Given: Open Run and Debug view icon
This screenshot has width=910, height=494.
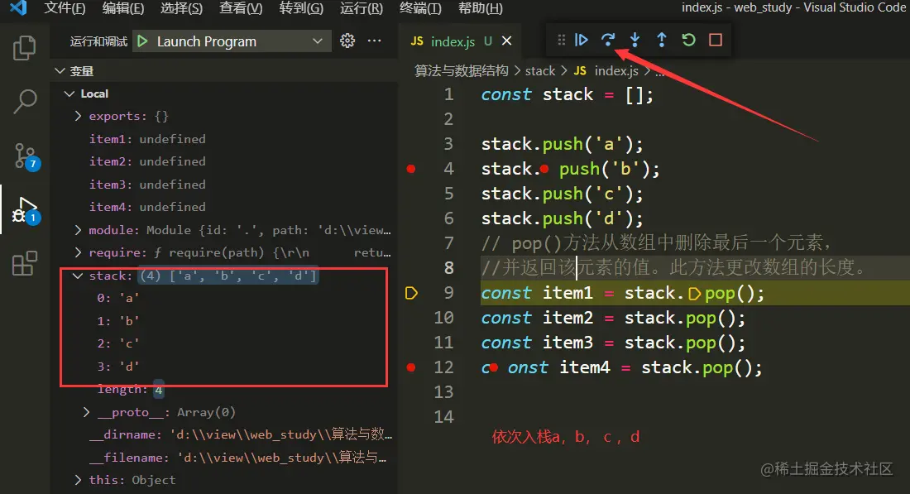Looking at the screenshot, I should [26, 210].
